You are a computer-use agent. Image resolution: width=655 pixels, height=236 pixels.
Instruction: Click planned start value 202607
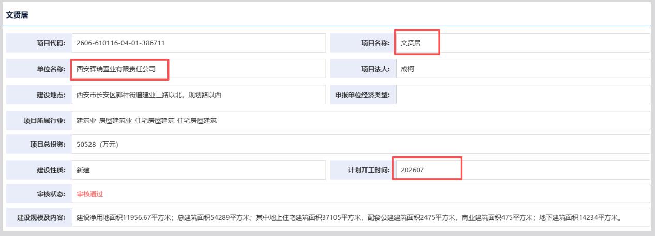[x=412, y=170]
